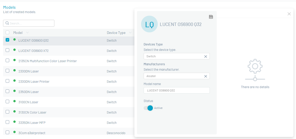Tick the select-all header checkbox
Viewport: 296px width, 139px height.
(x=7, y=32)
